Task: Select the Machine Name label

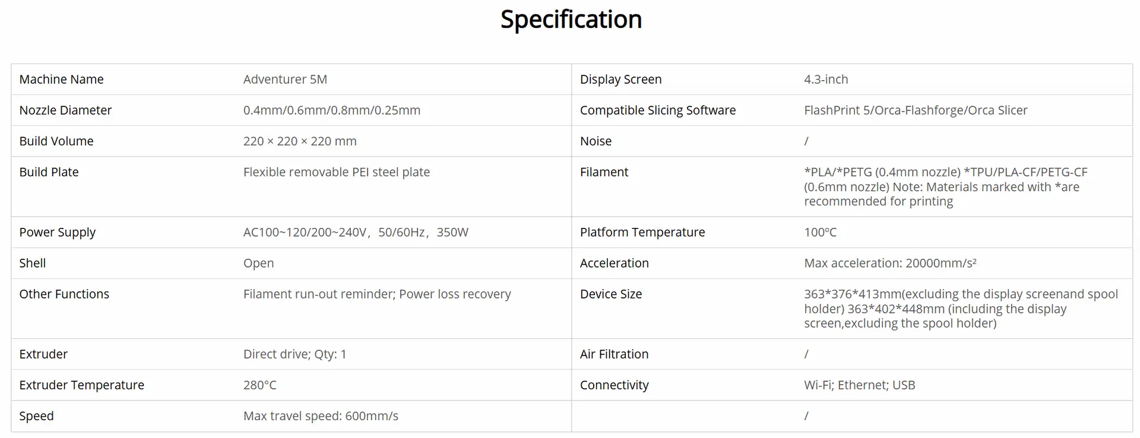Action: click(x=61, y=80)
